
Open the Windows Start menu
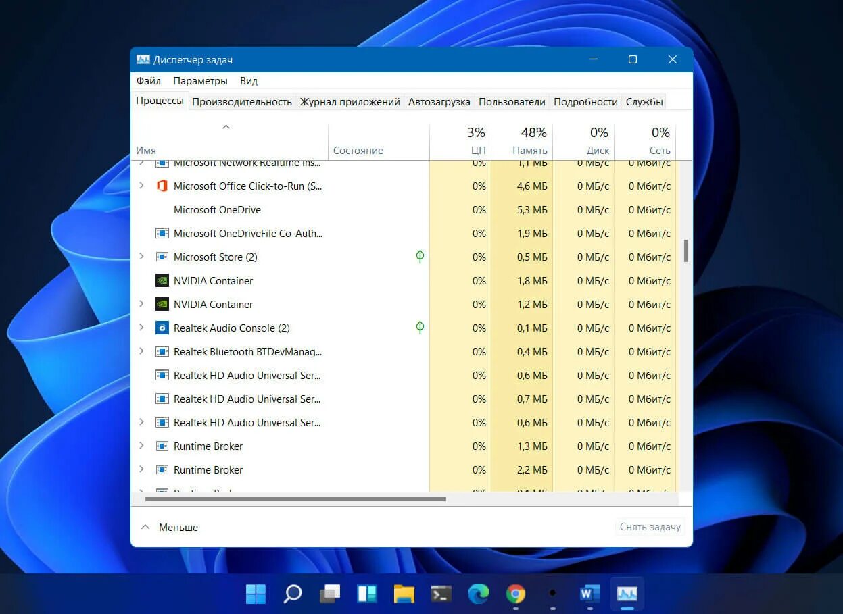click(256, 594)
